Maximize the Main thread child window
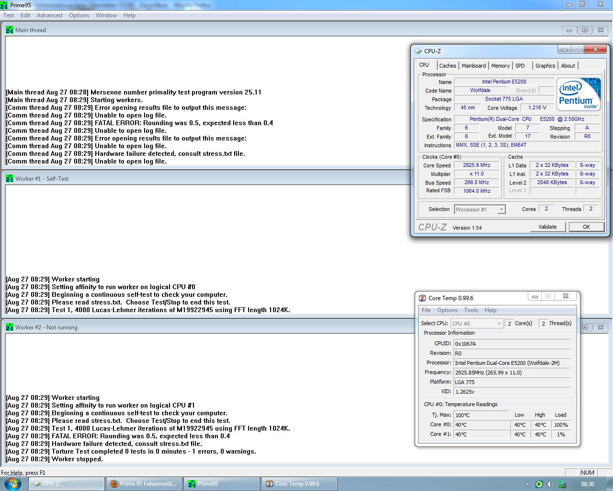The height and width of the screenshot is (491, 613). pyautogui.click(x=585, y=30)
